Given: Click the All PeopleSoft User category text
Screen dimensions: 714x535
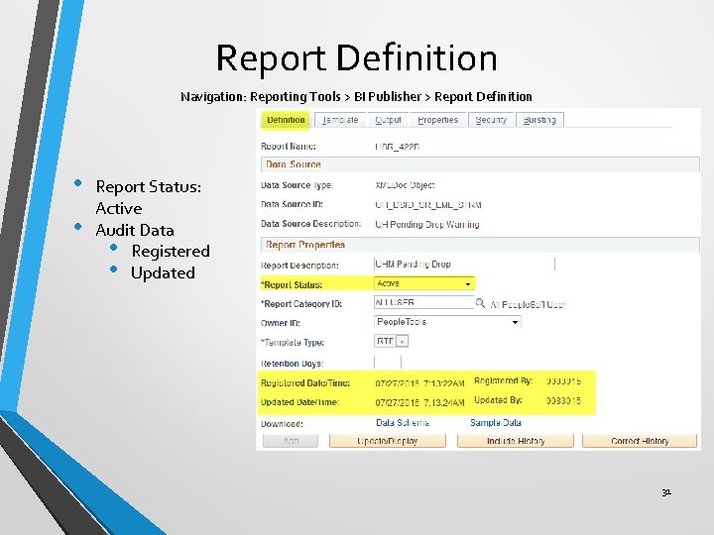Looking at the screenshot, I should point(529,304).
